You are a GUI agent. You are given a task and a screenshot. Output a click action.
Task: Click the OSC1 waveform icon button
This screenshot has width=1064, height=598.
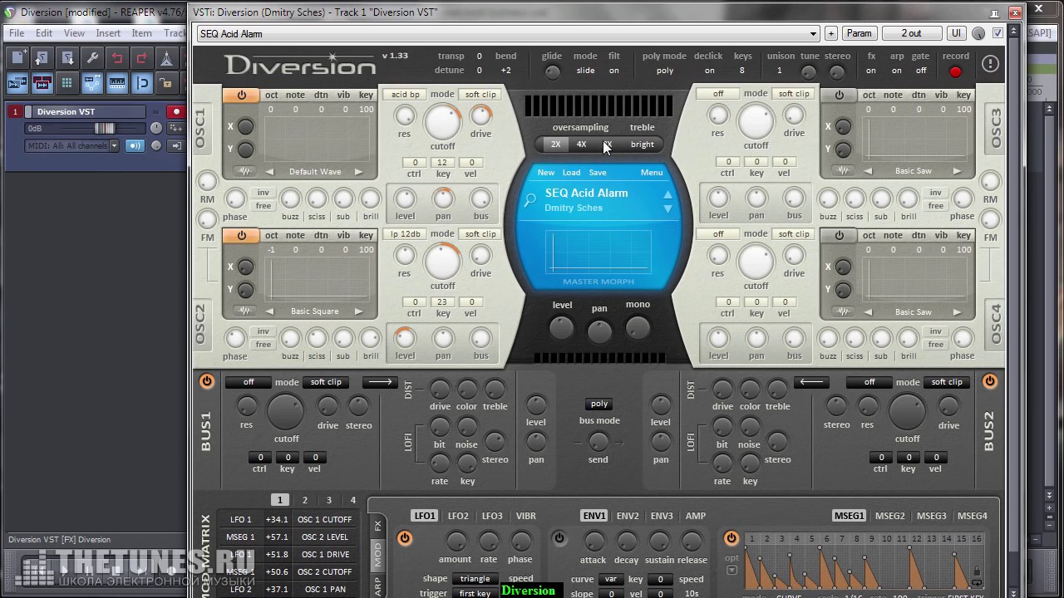[x=244, y=171]
